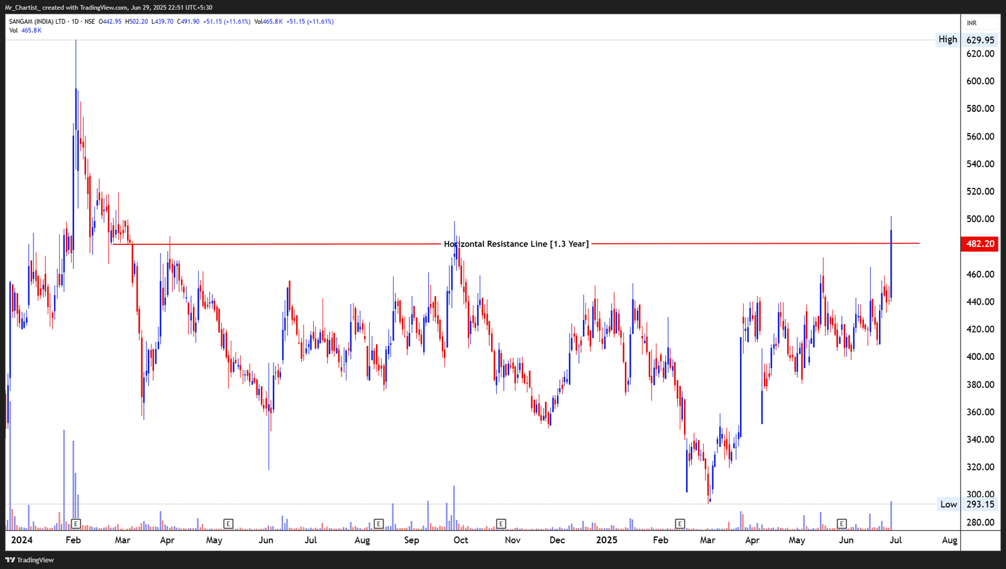Click the earnings icon near June 2025
The image size is (1006, 569).
(x=843, y=523)
